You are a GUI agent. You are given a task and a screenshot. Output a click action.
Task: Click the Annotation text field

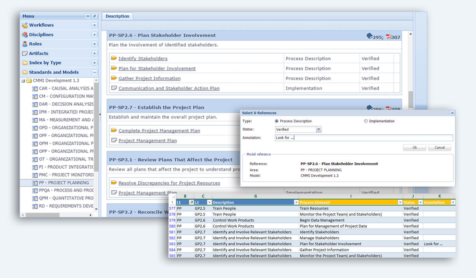tap(364, 138)
